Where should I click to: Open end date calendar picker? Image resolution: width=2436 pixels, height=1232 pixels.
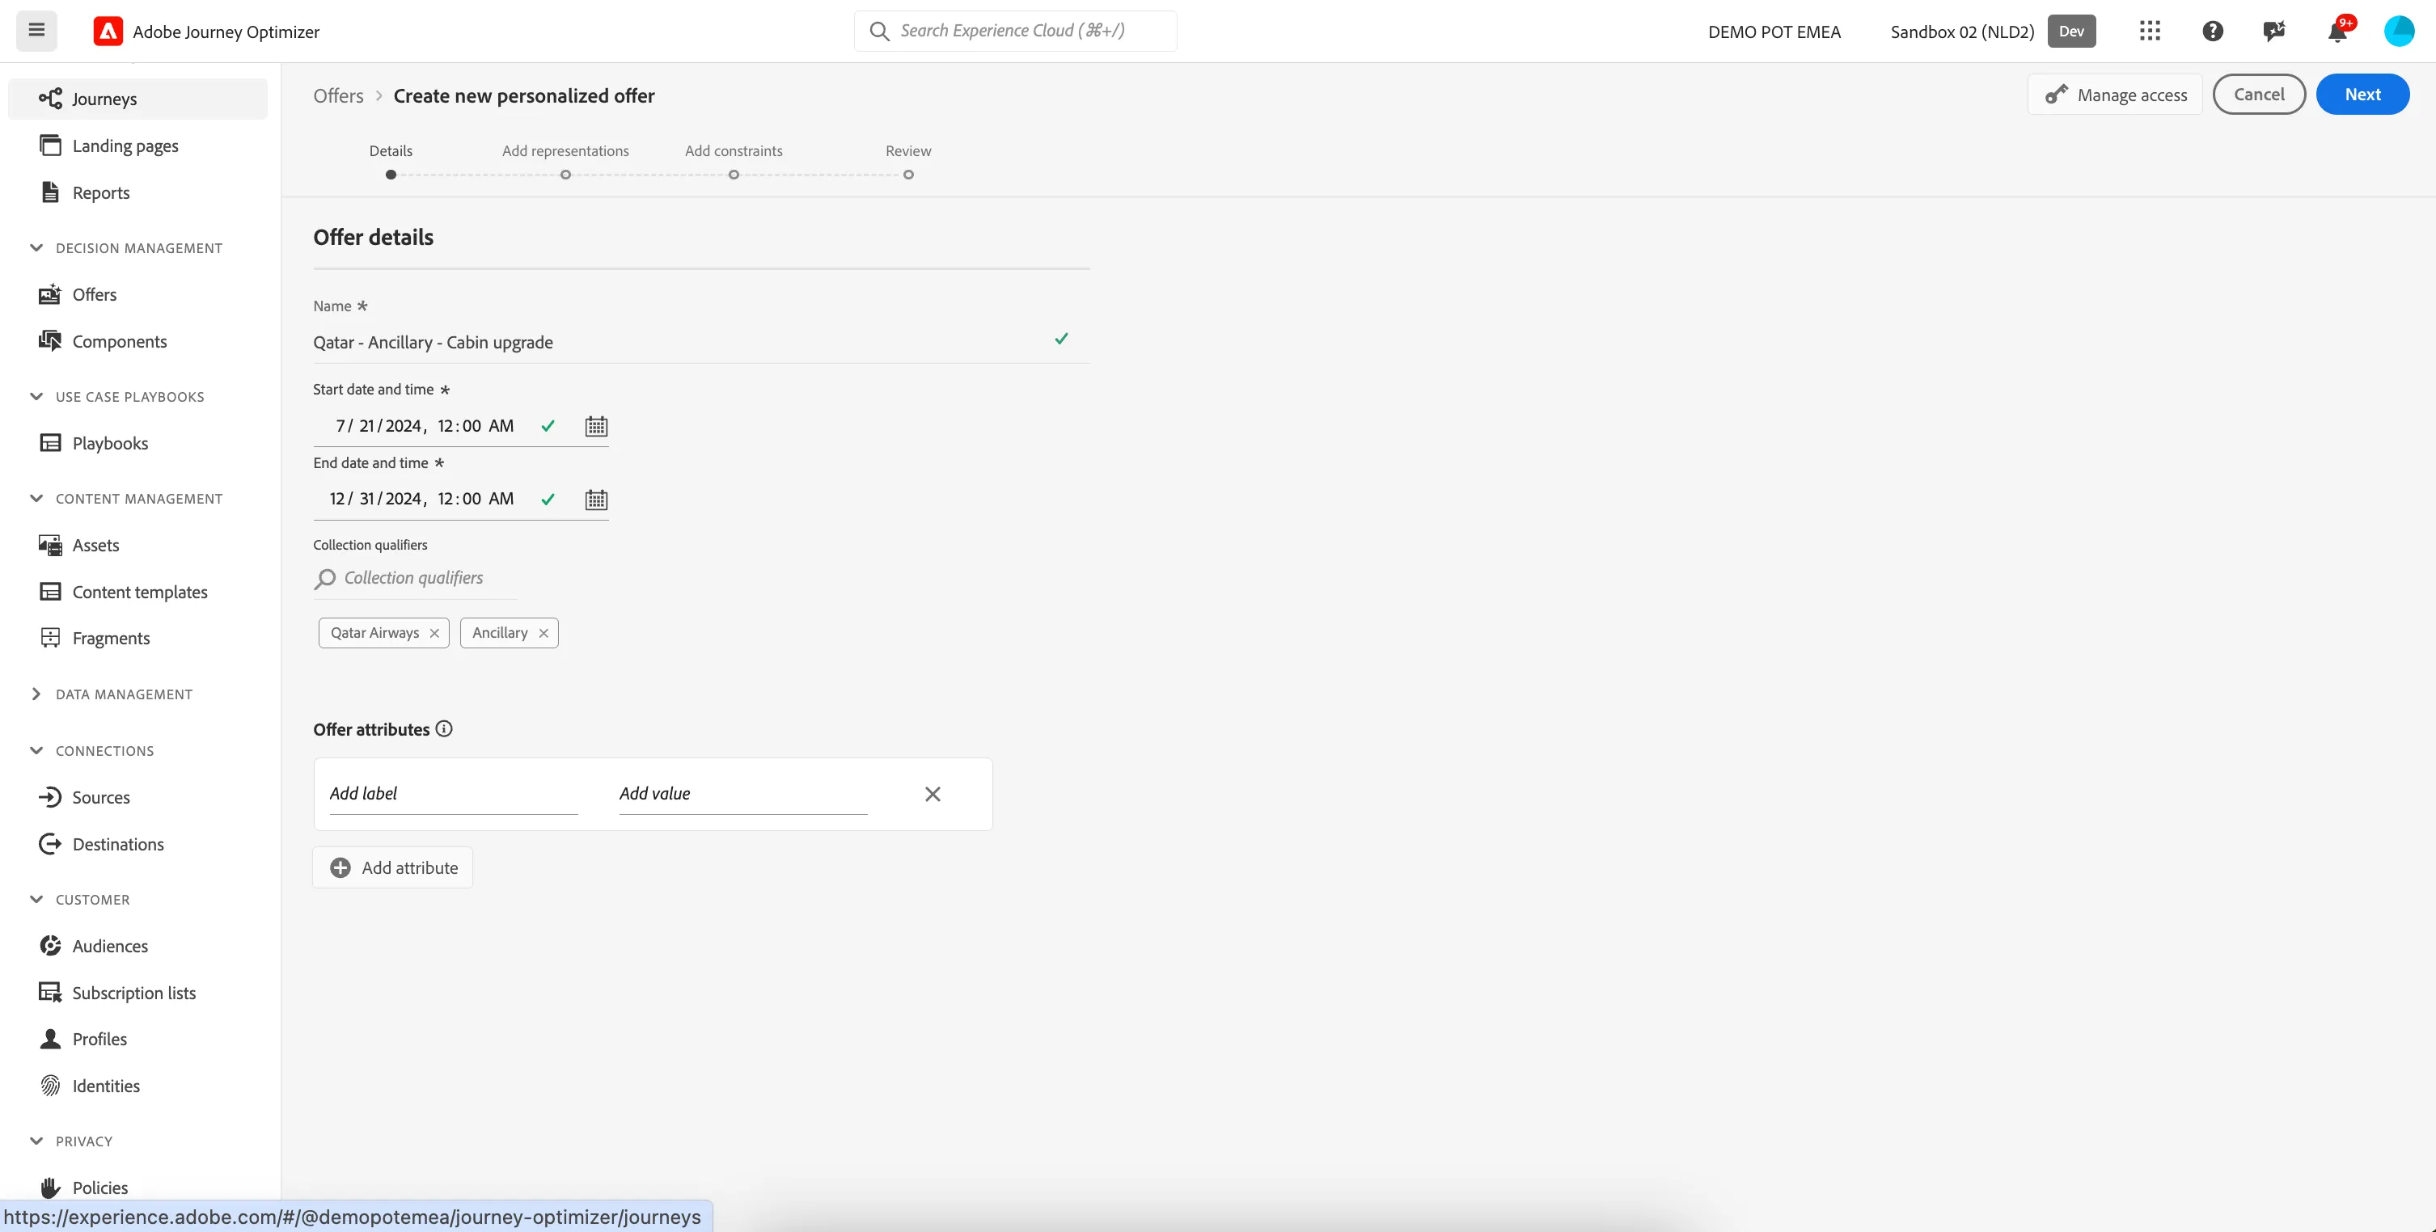(x=596, y=500)
